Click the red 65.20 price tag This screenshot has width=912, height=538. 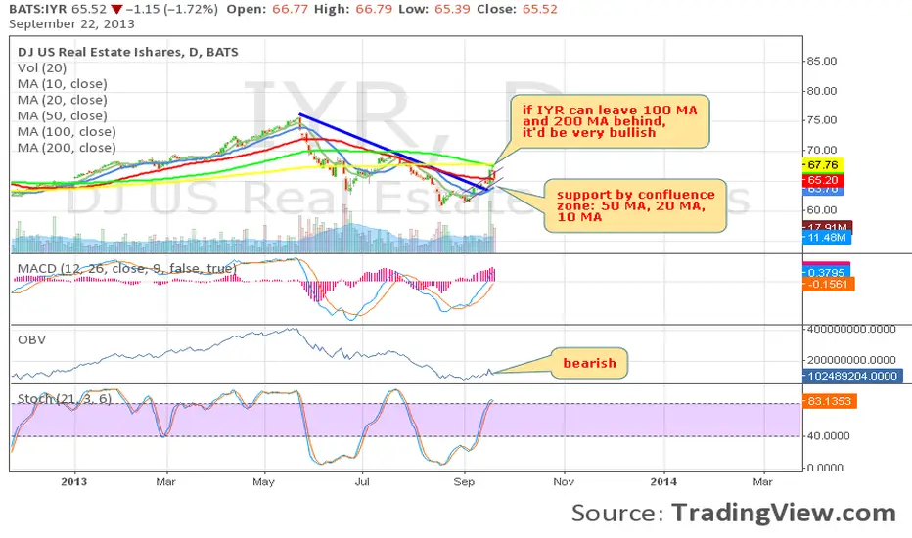823,180
